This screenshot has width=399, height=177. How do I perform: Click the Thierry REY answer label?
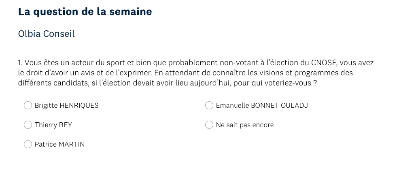(53, 125)
